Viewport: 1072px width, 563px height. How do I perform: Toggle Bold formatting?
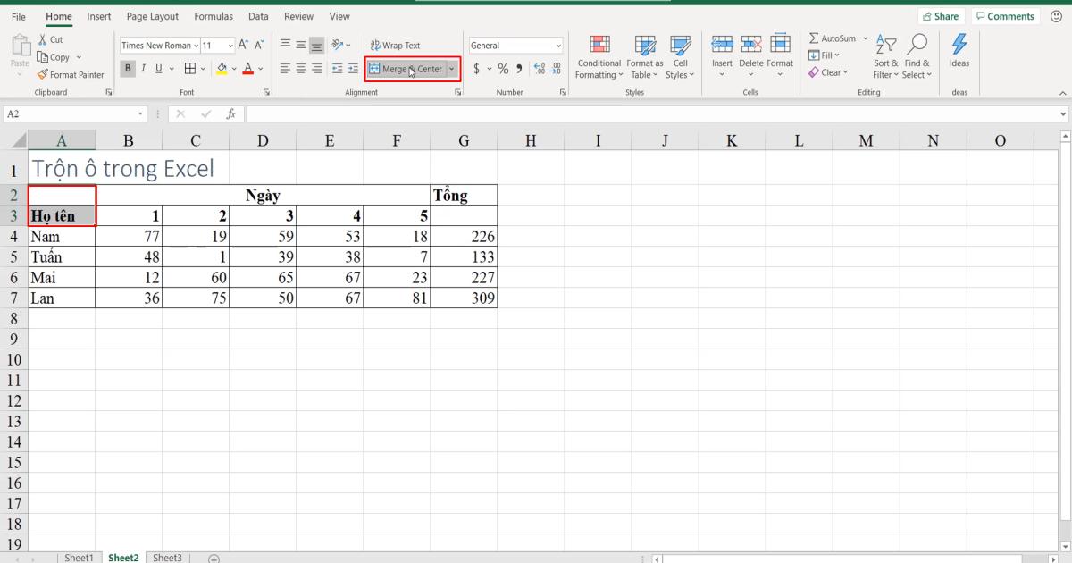tap(128, 68)
